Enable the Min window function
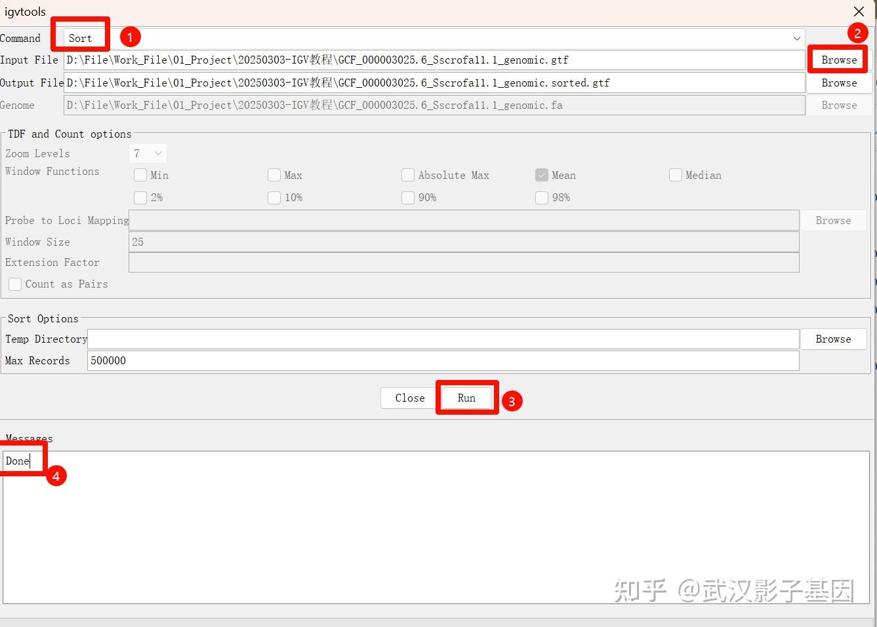This screenshot has height=627, width=877. [x=140, y=175]
